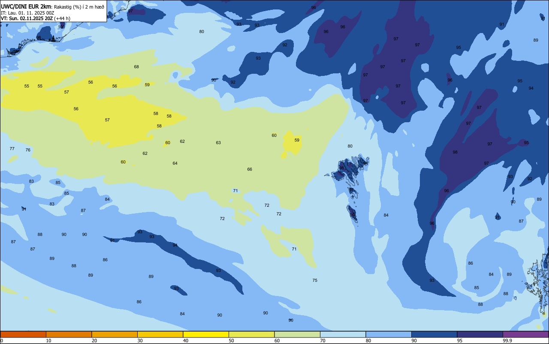
Task: Click the humidity value '63' on the map
Action: click(x=218, y=143)
